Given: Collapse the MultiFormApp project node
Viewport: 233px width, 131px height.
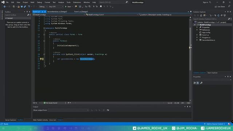Looking at the screenshot, I should tap(195, 25).
